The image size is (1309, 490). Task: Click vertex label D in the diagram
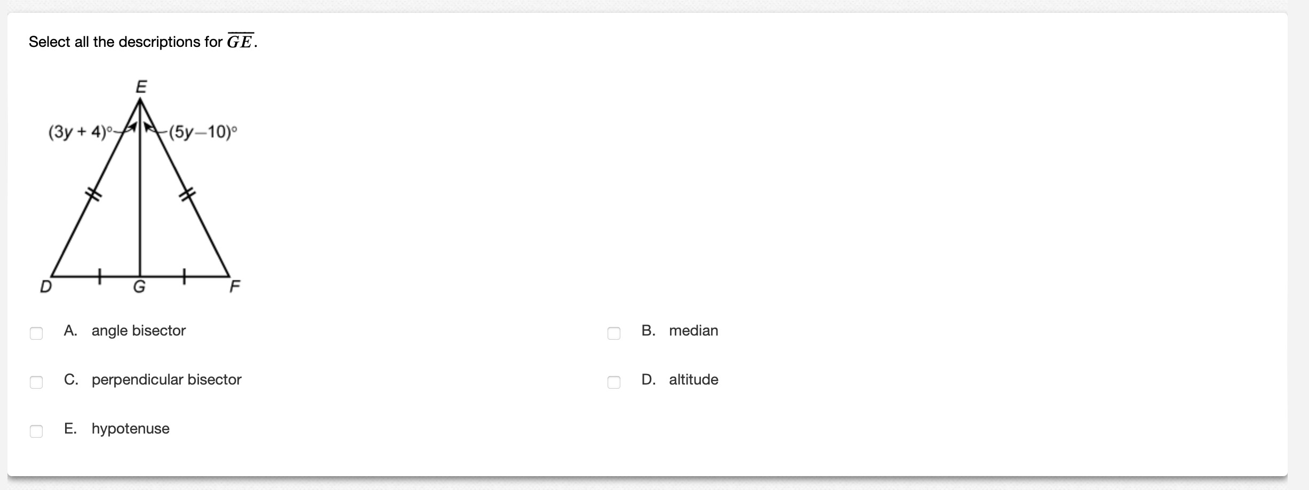click(x=46, y=287)
